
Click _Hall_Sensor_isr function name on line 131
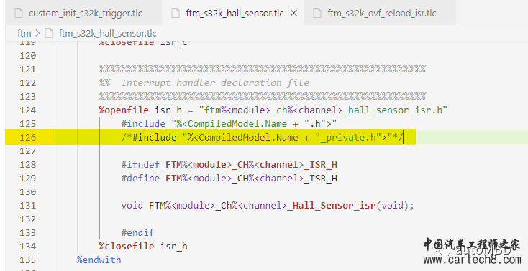click(332, 205)
